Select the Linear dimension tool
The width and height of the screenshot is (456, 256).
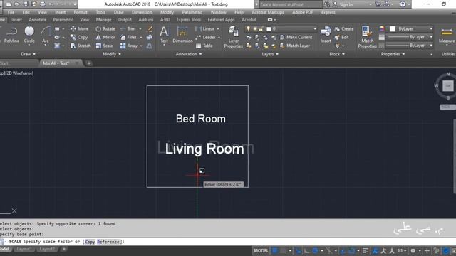click(x=205, y=28)
